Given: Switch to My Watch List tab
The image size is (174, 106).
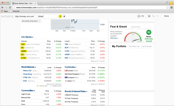Looking at the screenshot, I should click(x=134, y=46).
